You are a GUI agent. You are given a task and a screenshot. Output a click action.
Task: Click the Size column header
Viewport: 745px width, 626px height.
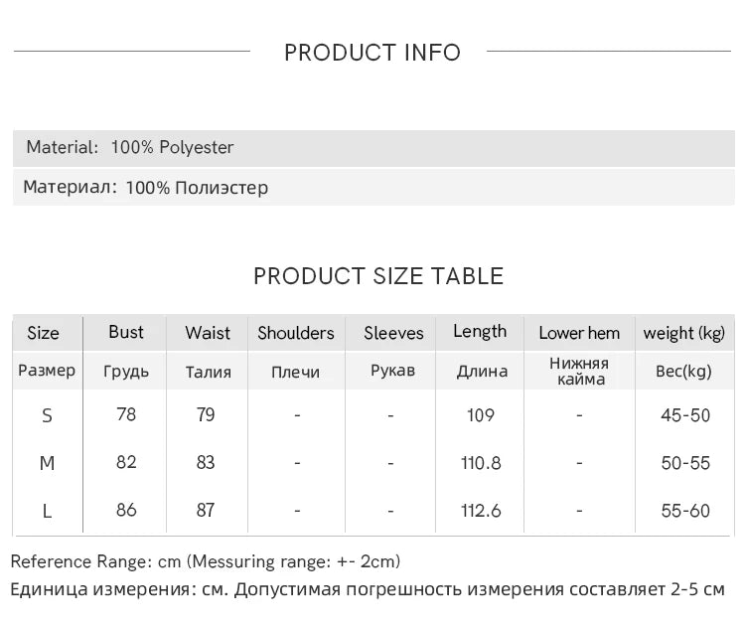(x=44, y=333)
